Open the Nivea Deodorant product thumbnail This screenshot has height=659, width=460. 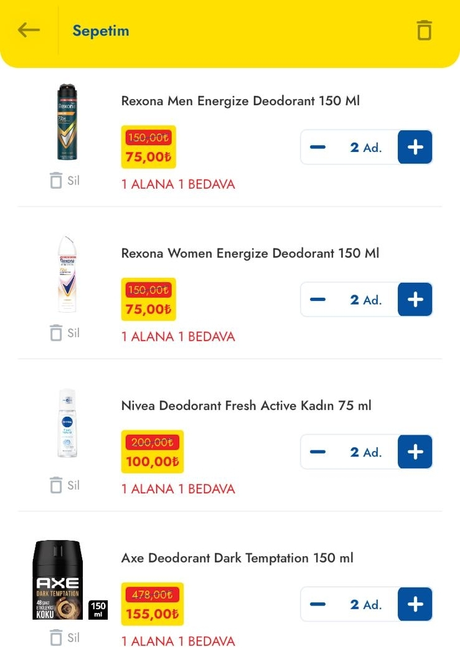pos(67,424)
